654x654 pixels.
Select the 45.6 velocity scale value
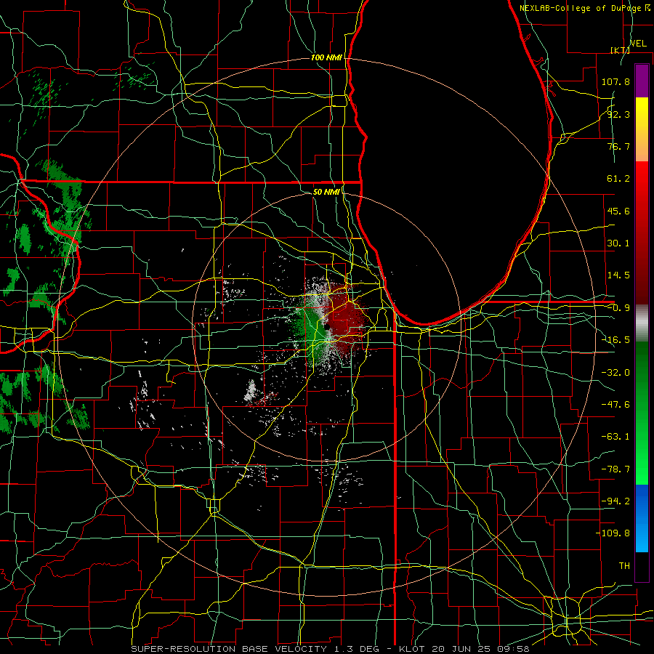(618, 211)
